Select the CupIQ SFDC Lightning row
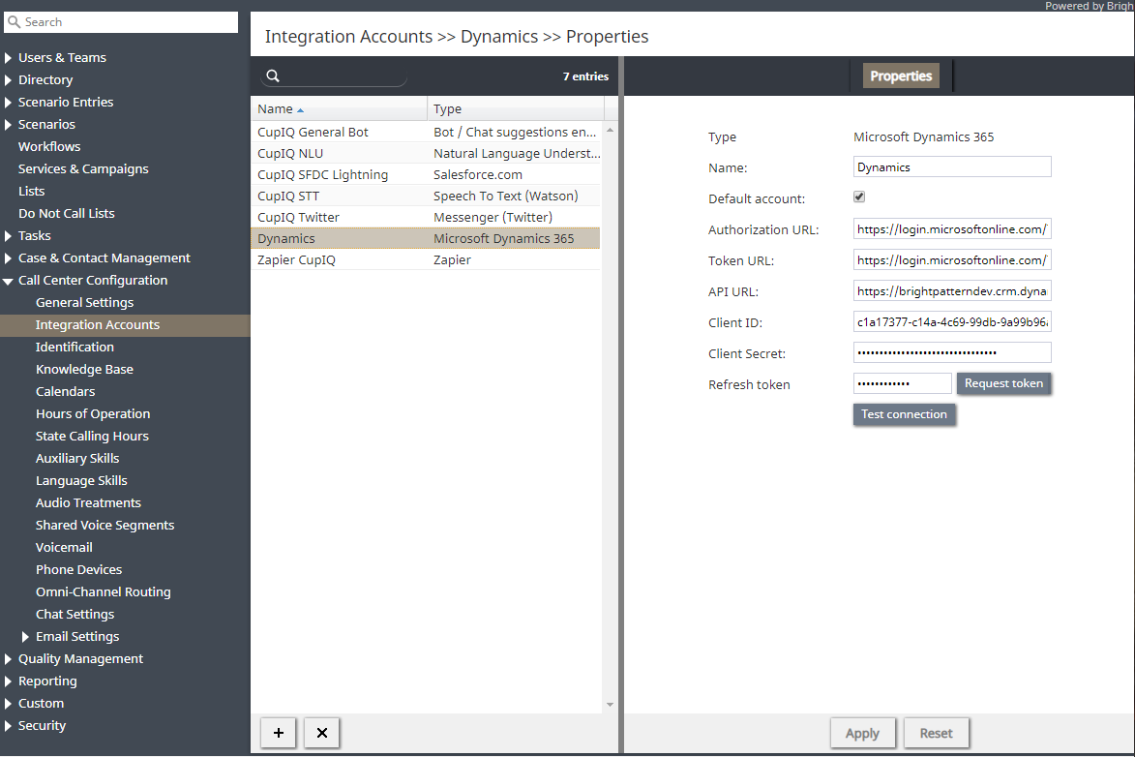 (426, 174)
